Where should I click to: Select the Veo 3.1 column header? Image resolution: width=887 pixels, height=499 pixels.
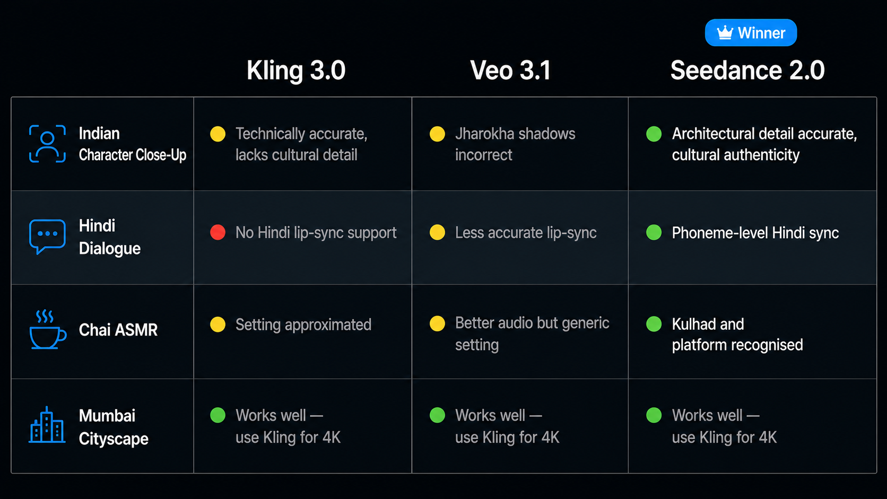coord(510,71)
